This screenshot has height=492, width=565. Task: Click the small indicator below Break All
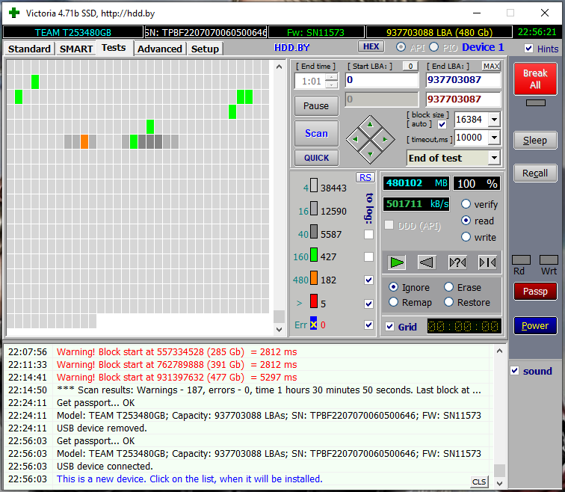click(x=535, y=103)
